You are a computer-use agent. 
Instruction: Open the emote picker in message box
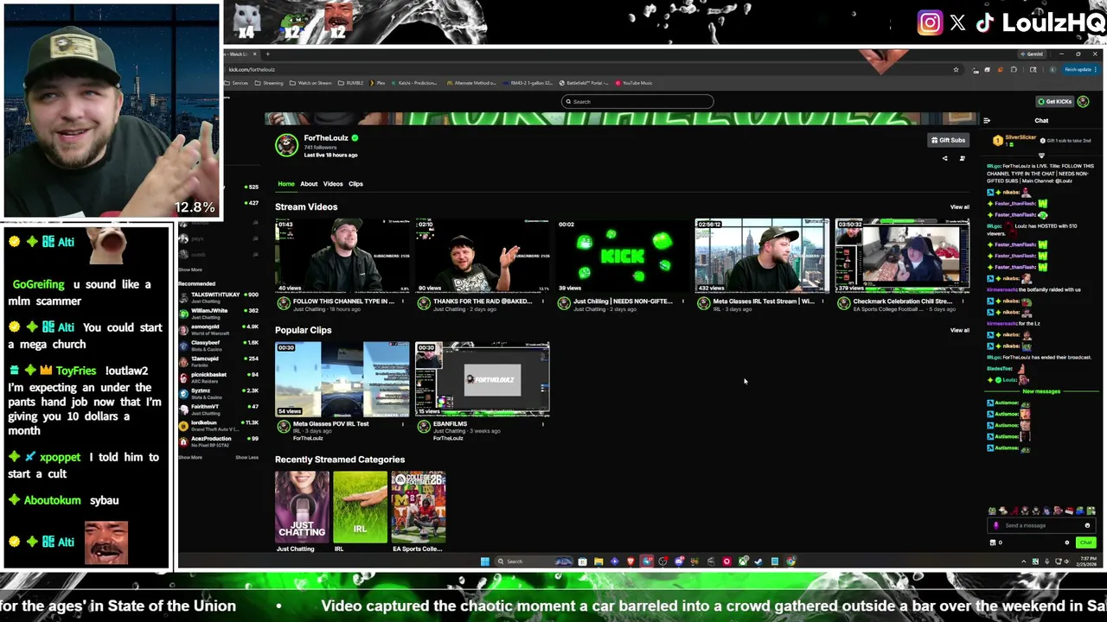[1087, 525]
